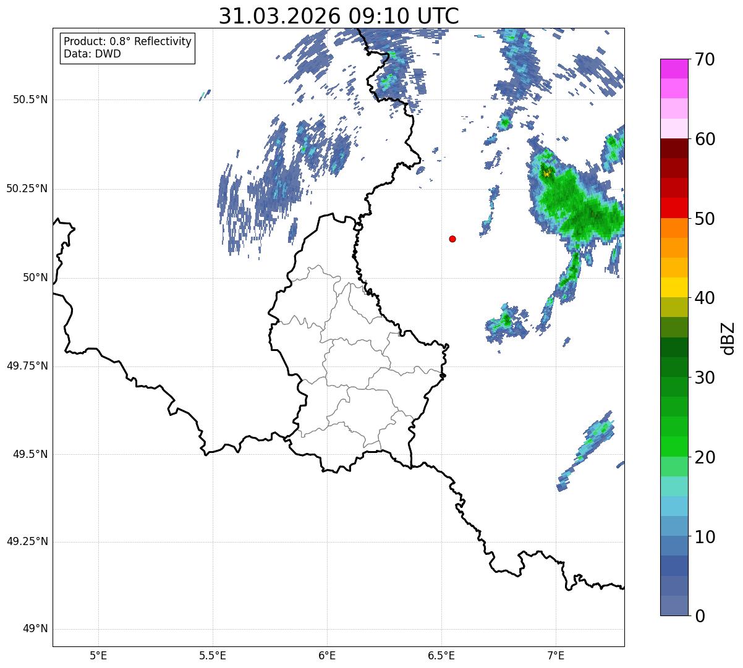Click the colorbar tick label "30"
743x668 pixels.
(705, 378)
